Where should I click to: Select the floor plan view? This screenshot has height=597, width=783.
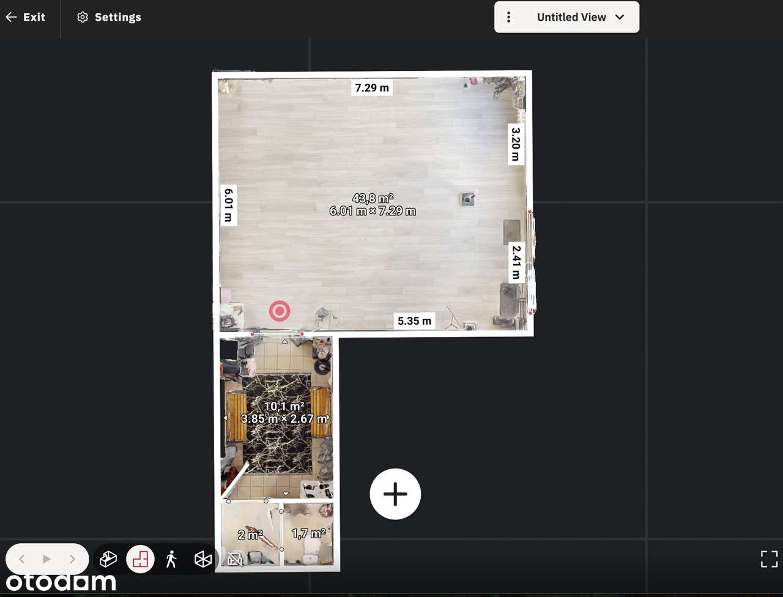140,559
